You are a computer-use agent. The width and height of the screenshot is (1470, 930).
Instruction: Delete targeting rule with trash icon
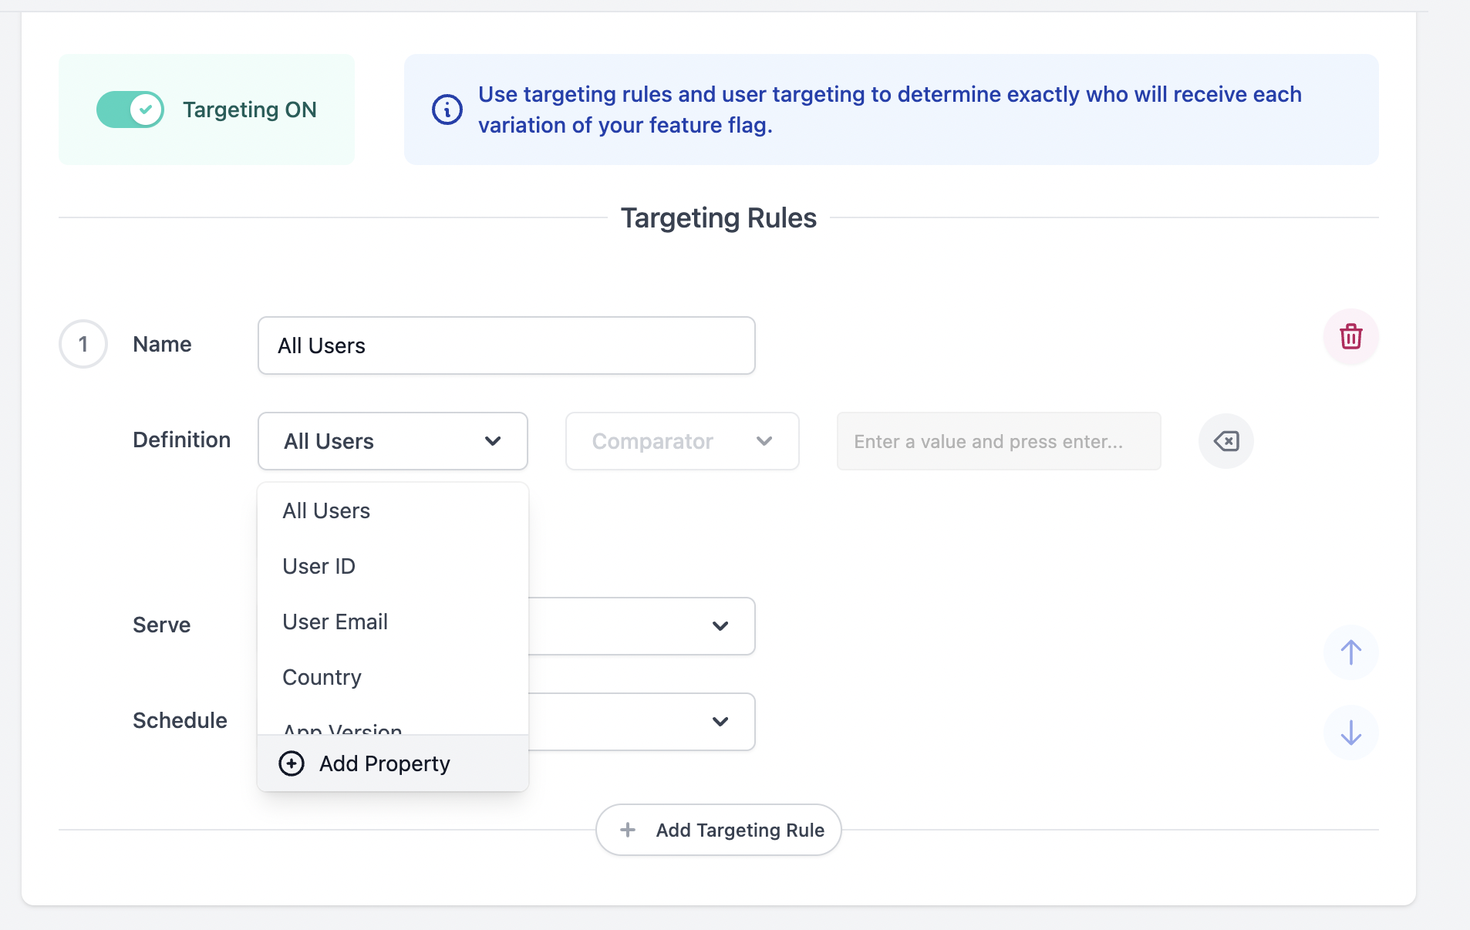pos(1350,337)
